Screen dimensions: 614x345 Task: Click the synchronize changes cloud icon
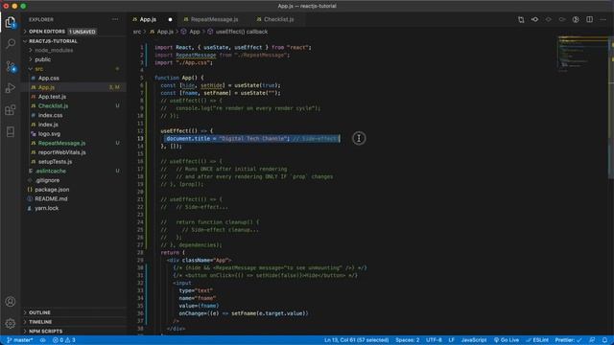pyautogui.click(x=42, y=340)
